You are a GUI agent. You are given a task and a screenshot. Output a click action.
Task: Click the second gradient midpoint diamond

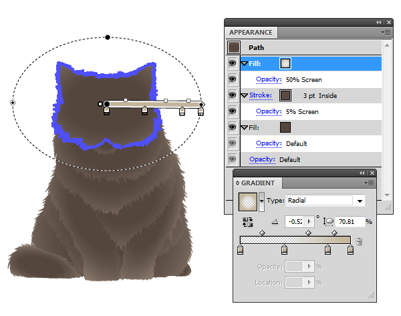(308, 233)
